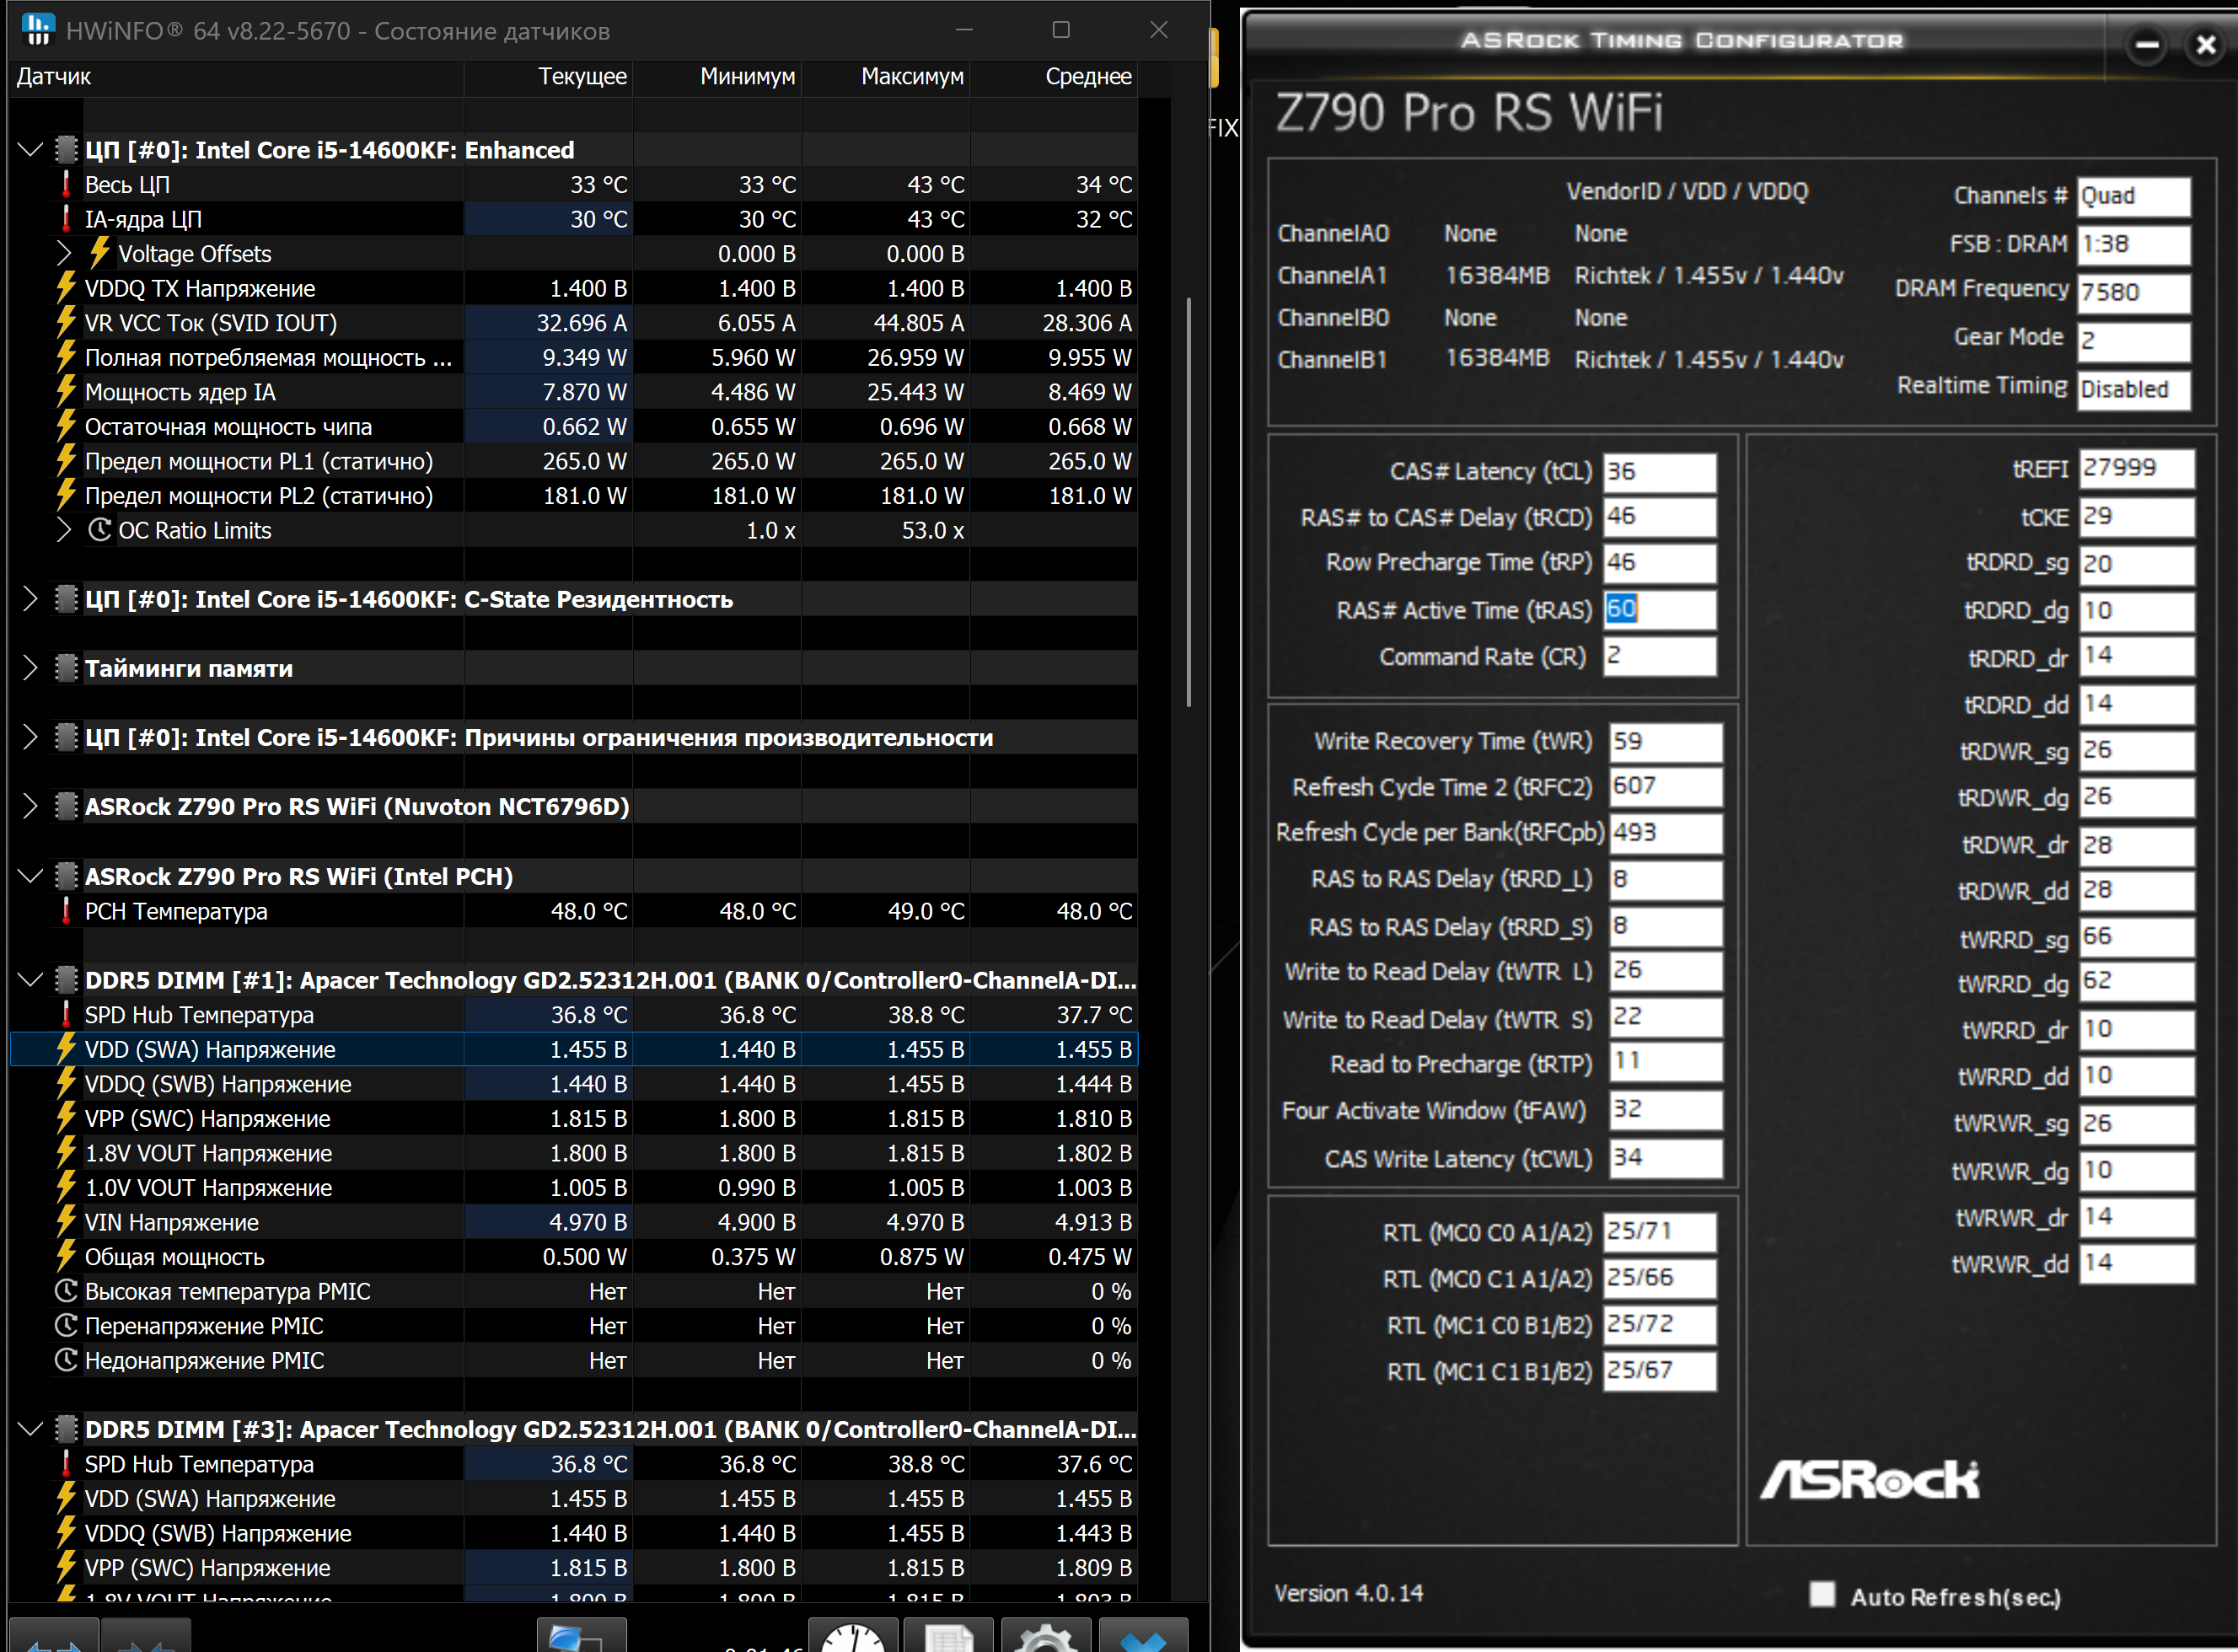Click the Текущее column header
2238x1652 pixels.
(x=582, y=76)
